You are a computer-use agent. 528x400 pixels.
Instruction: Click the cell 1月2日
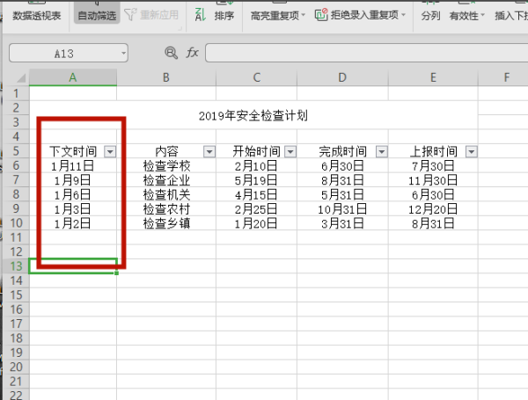[x=73, y=223]
